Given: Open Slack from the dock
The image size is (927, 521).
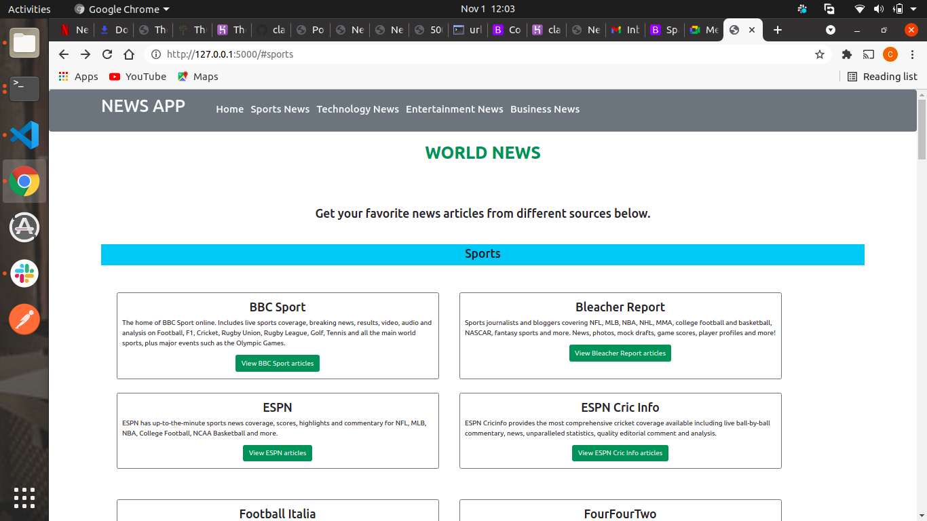Looking at the screenshot, I should 24,273.
